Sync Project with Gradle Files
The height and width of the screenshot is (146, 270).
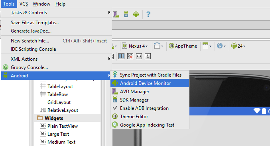(150, 75)
